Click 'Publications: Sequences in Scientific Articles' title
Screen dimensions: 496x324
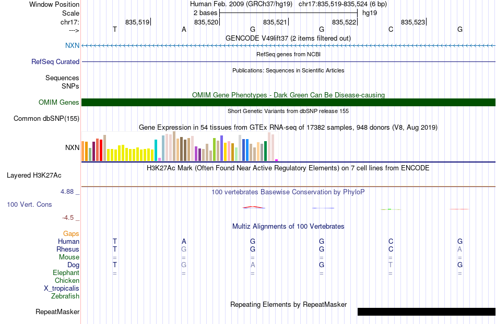tap(288, 70)
